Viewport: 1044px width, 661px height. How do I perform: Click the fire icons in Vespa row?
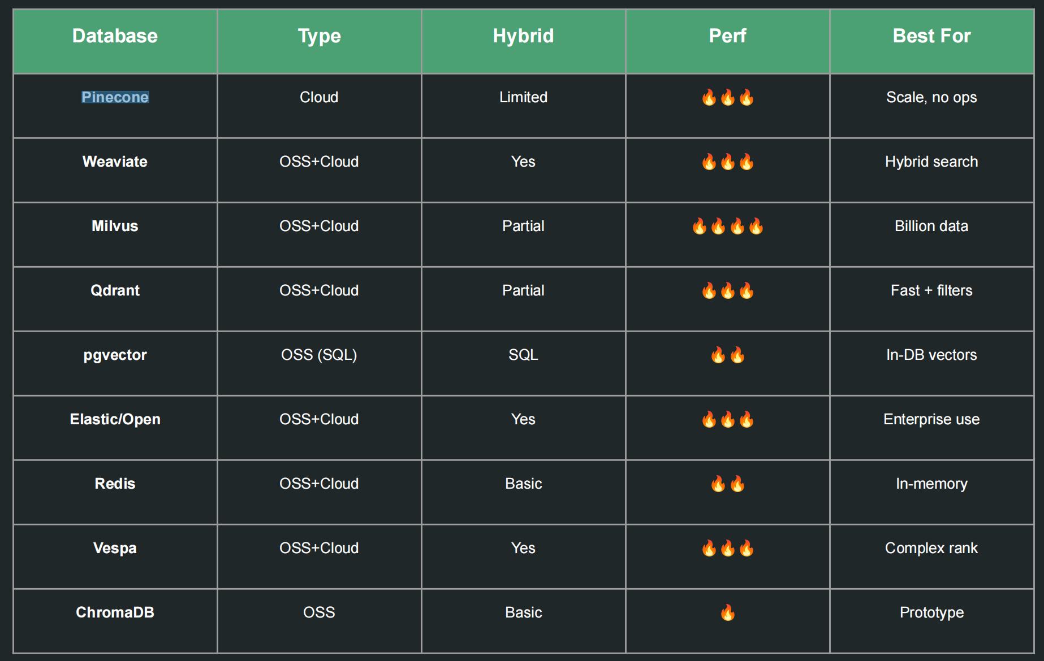coord(727,548)
